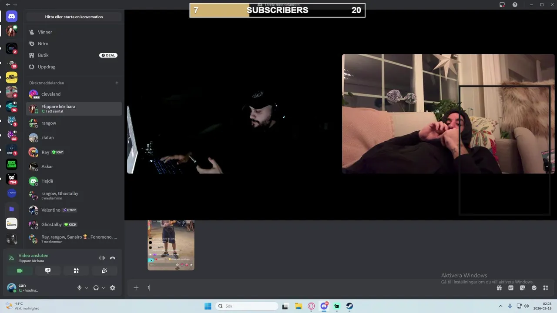557x313 pixels.
Task: Open the KICK LIGAN server icon
Action: 12,164
